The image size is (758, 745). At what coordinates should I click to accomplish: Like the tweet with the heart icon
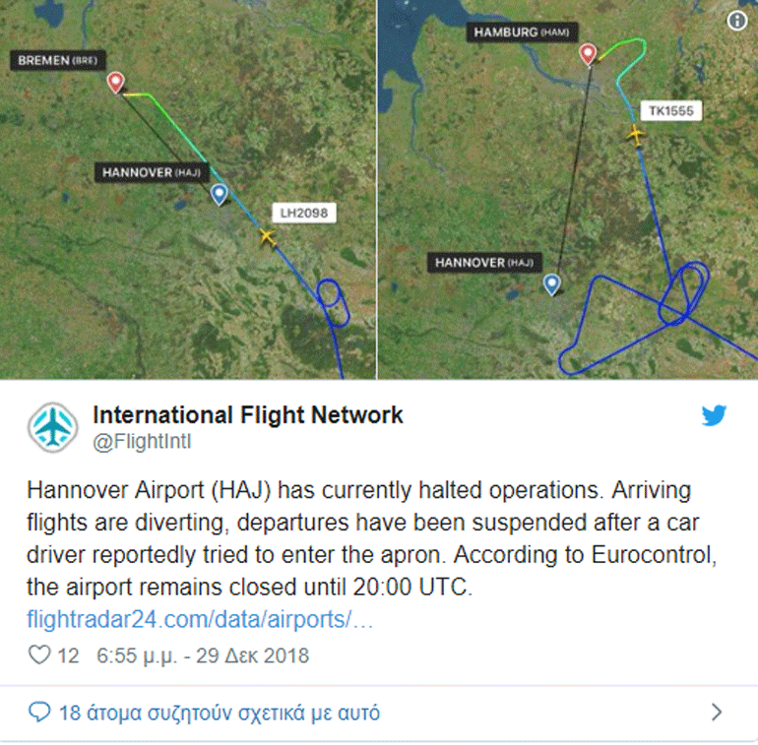click(39, 655)
